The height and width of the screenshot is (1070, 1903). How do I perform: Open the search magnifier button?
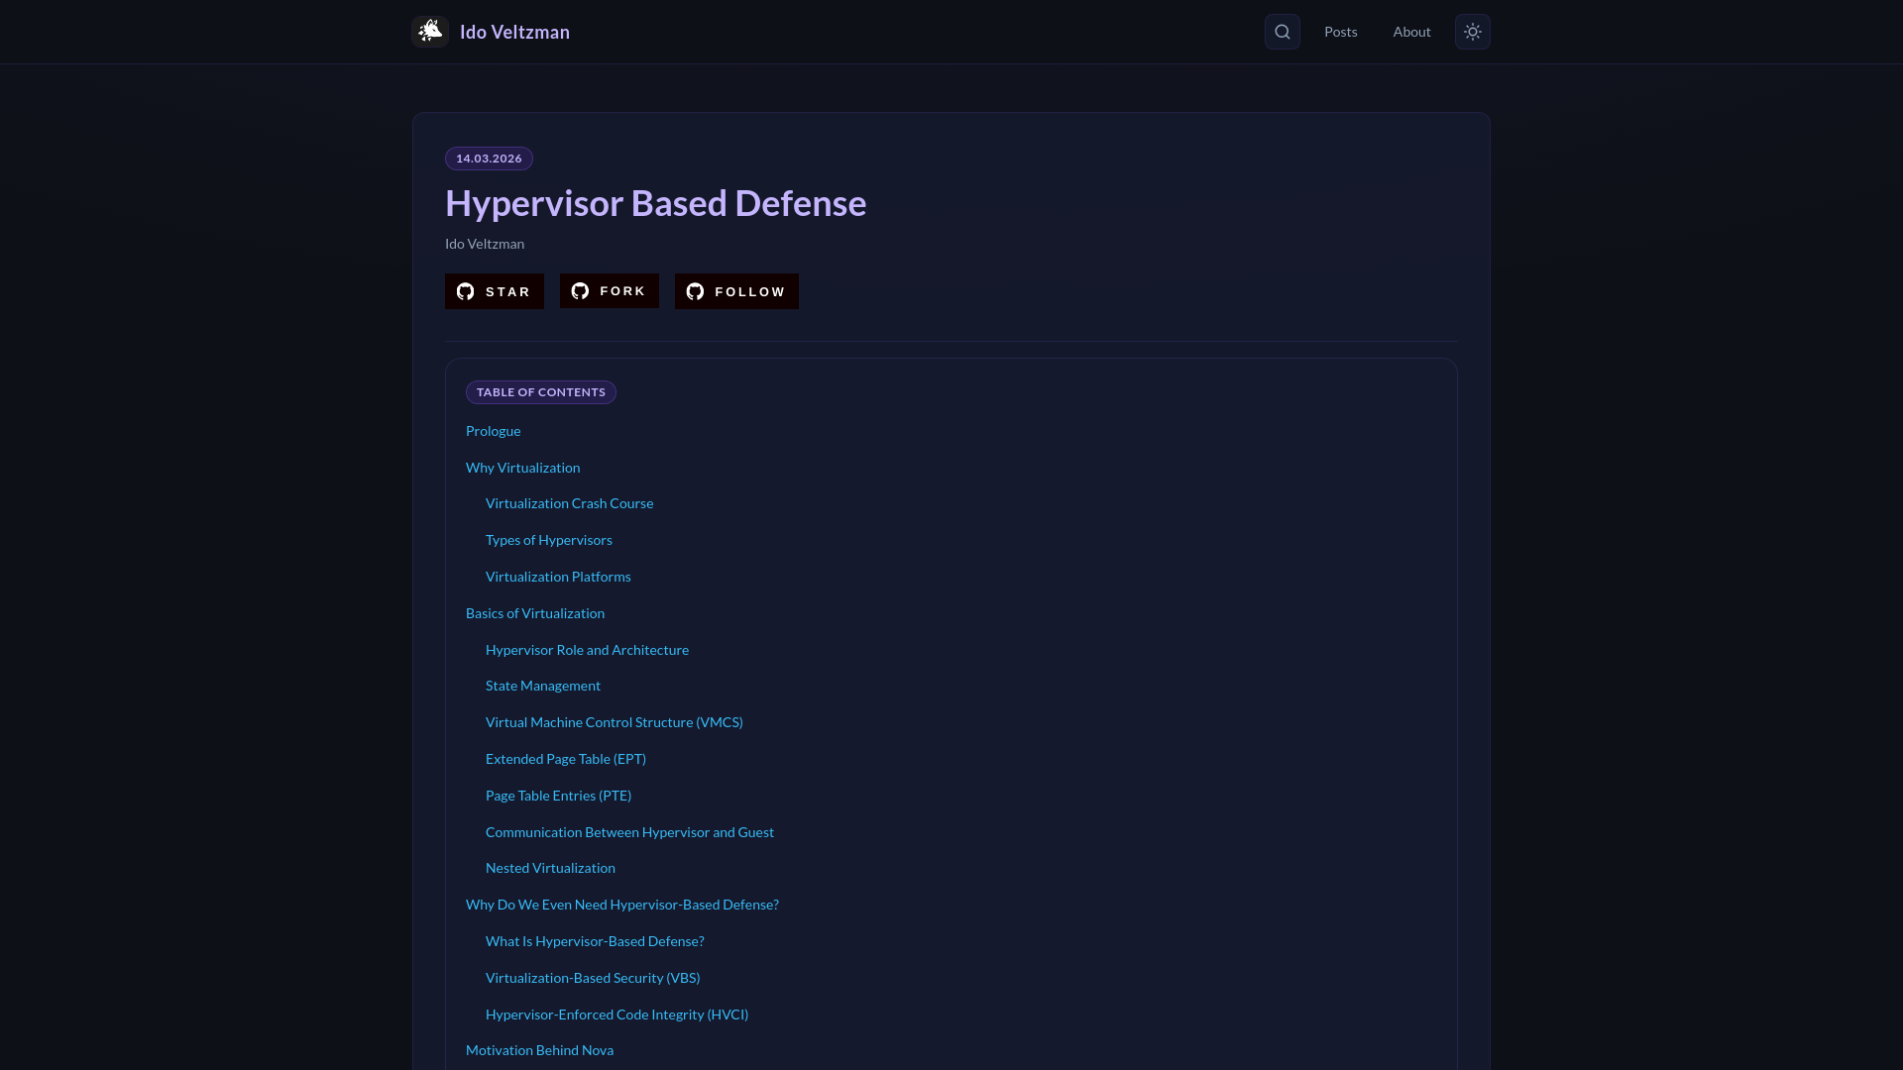(x=1282, y=32)
